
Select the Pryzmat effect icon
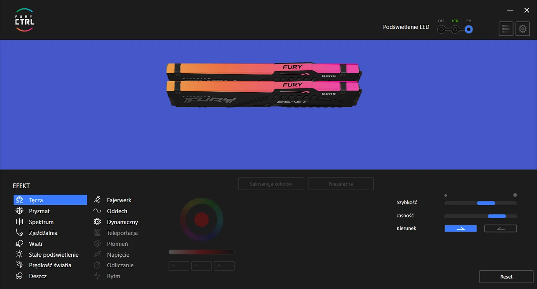pyautogui.click(x=19, y=211)
